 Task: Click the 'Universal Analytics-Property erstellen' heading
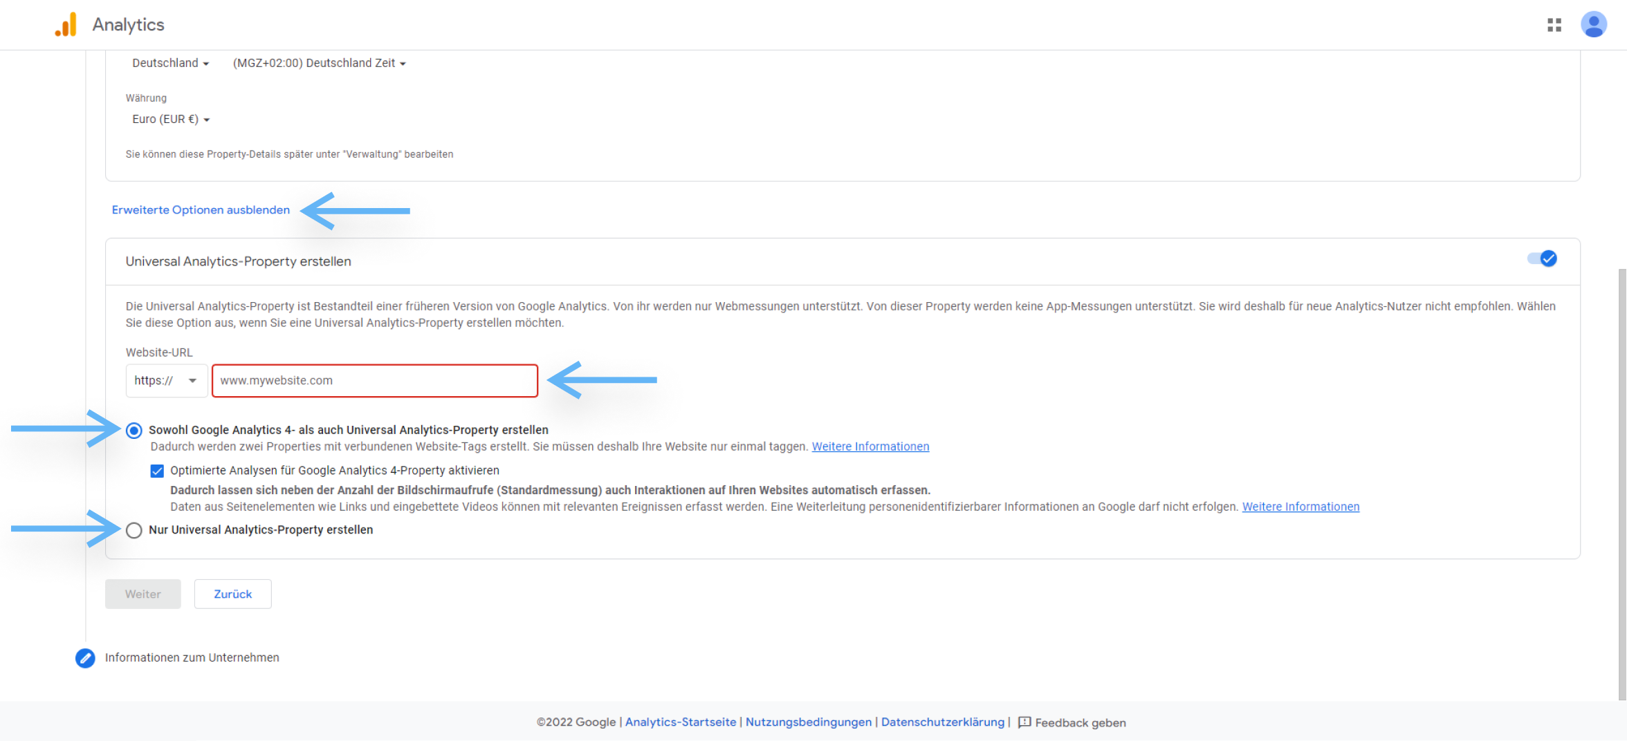coord(239,262)
